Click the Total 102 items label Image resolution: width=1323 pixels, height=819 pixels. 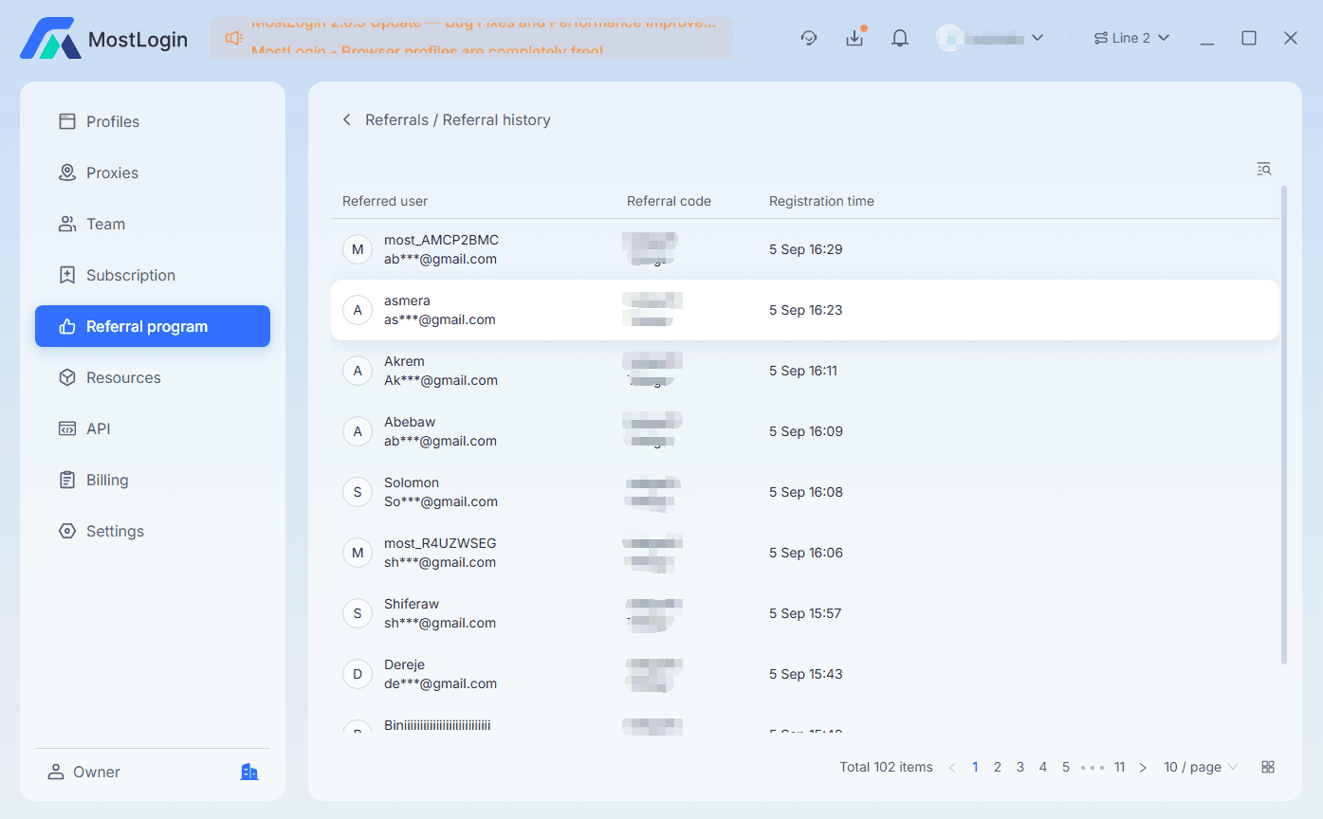[x=886, y=767]
